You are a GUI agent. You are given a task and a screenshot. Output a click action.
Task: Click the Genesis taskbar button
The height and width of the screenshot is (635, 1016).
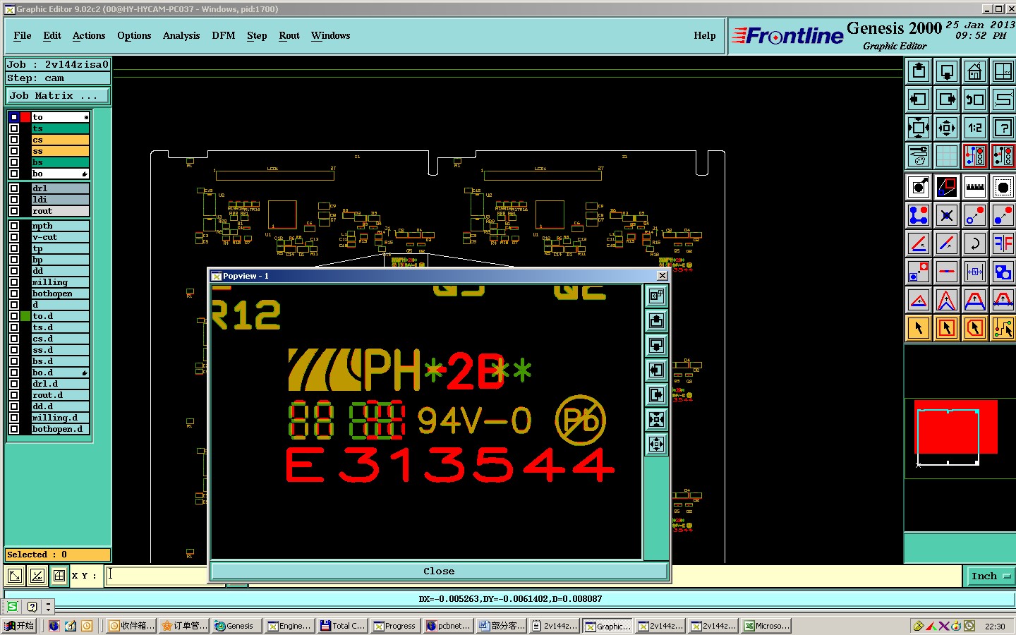tap(236, 626)
